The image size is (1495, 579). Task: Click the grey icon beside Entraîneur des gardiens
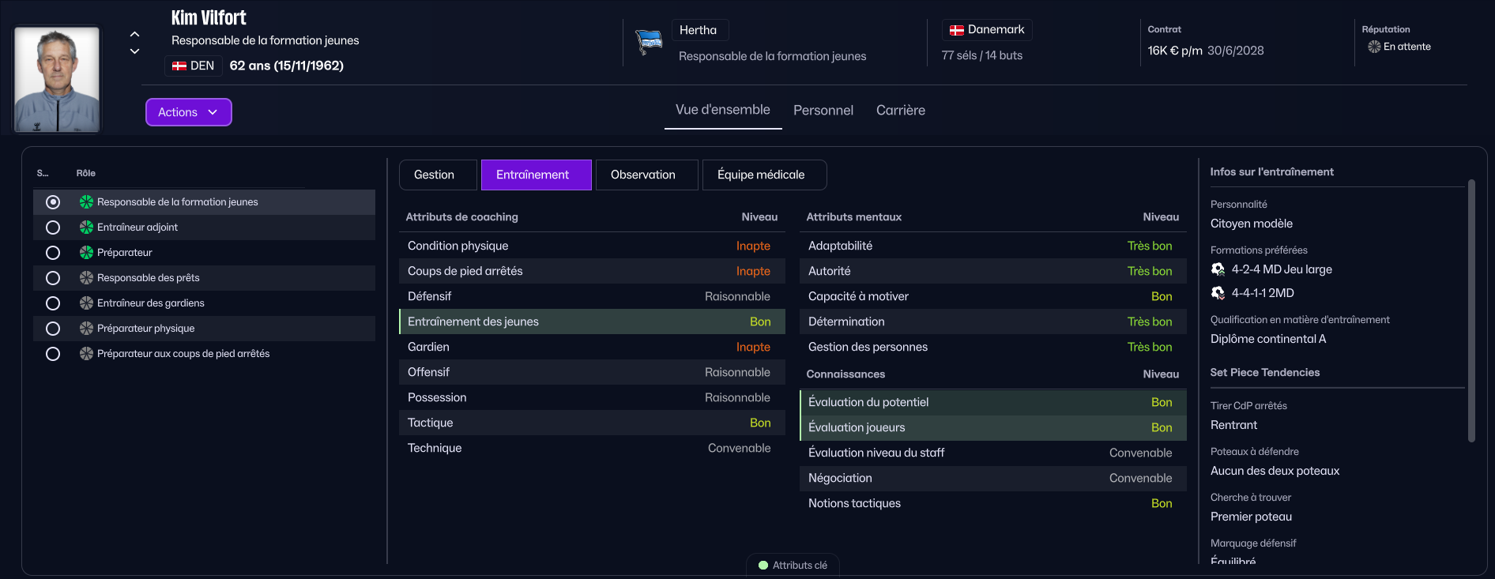click(86, 303)
